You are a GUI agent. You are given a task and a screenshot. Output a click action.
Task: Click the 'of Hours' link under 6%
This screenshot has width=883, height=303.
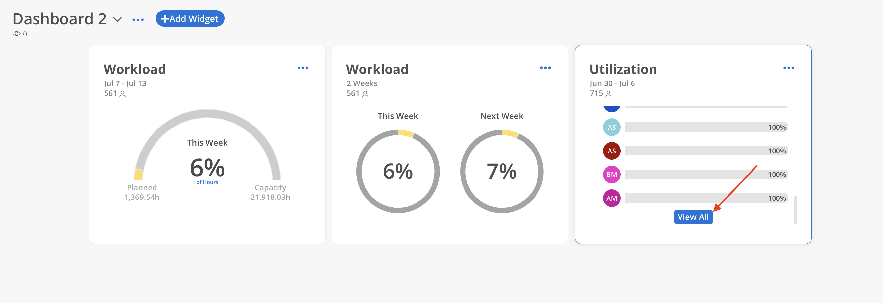click(x=207, y=182)
